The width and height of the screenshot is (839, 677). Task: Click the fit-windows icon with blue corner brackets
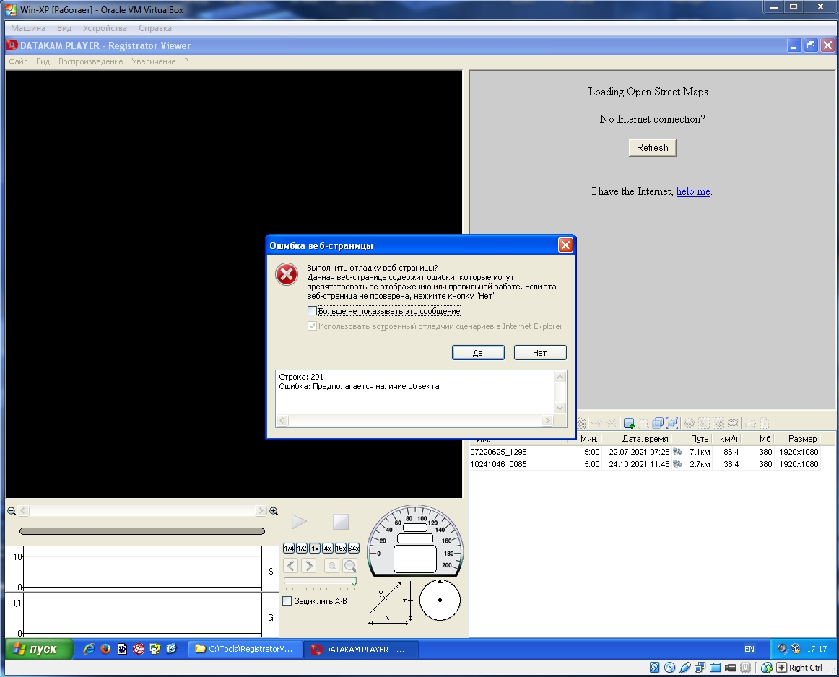(672, 423)
